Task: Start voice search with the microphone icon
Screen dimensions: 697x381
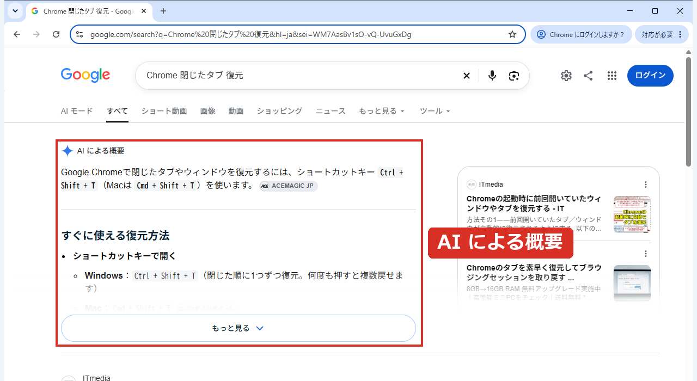Action: click(492, 76)
